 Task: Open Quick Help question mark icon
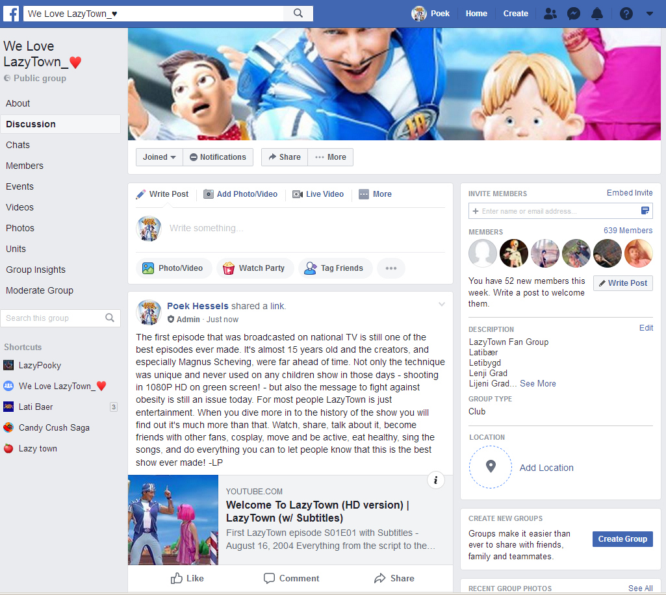pyautogui.click(x=626, y=14)
